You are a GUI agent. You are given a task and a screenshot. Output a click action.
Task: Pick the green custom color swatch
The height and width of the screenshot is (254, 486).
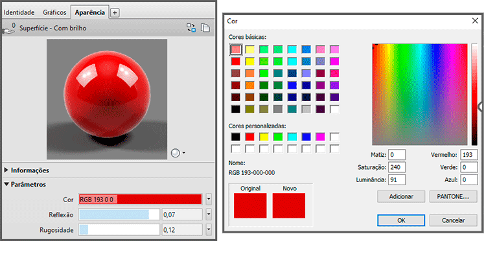(x=278, y=137)
